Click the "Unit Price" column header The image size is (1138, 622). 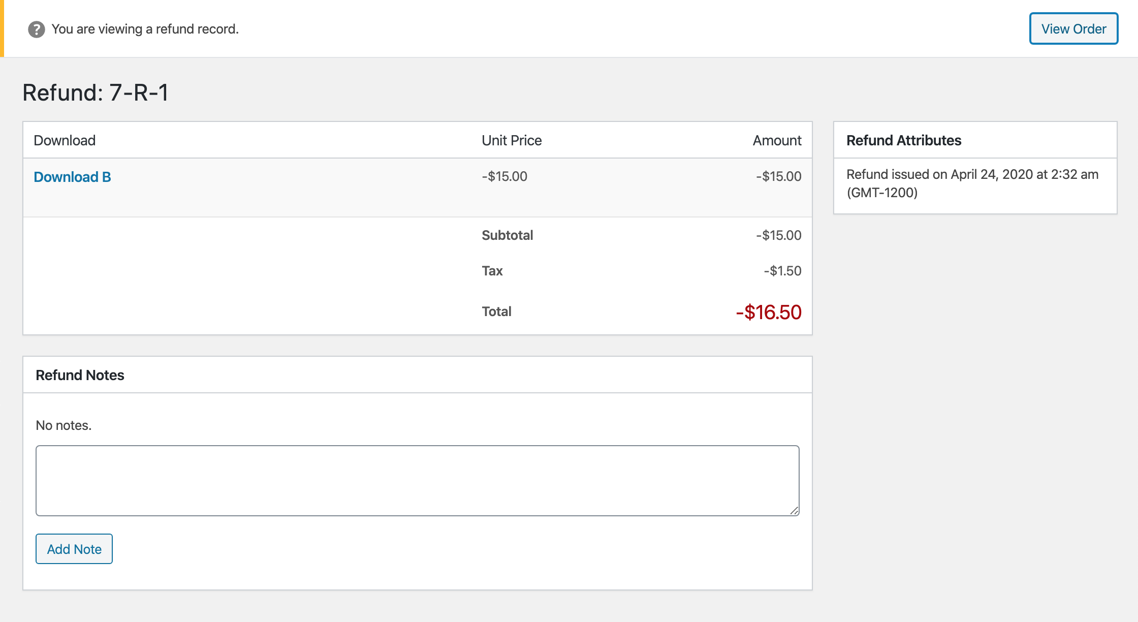512,140
